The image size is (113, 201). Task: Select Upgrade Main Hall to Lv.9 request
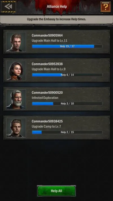(49, 69)
